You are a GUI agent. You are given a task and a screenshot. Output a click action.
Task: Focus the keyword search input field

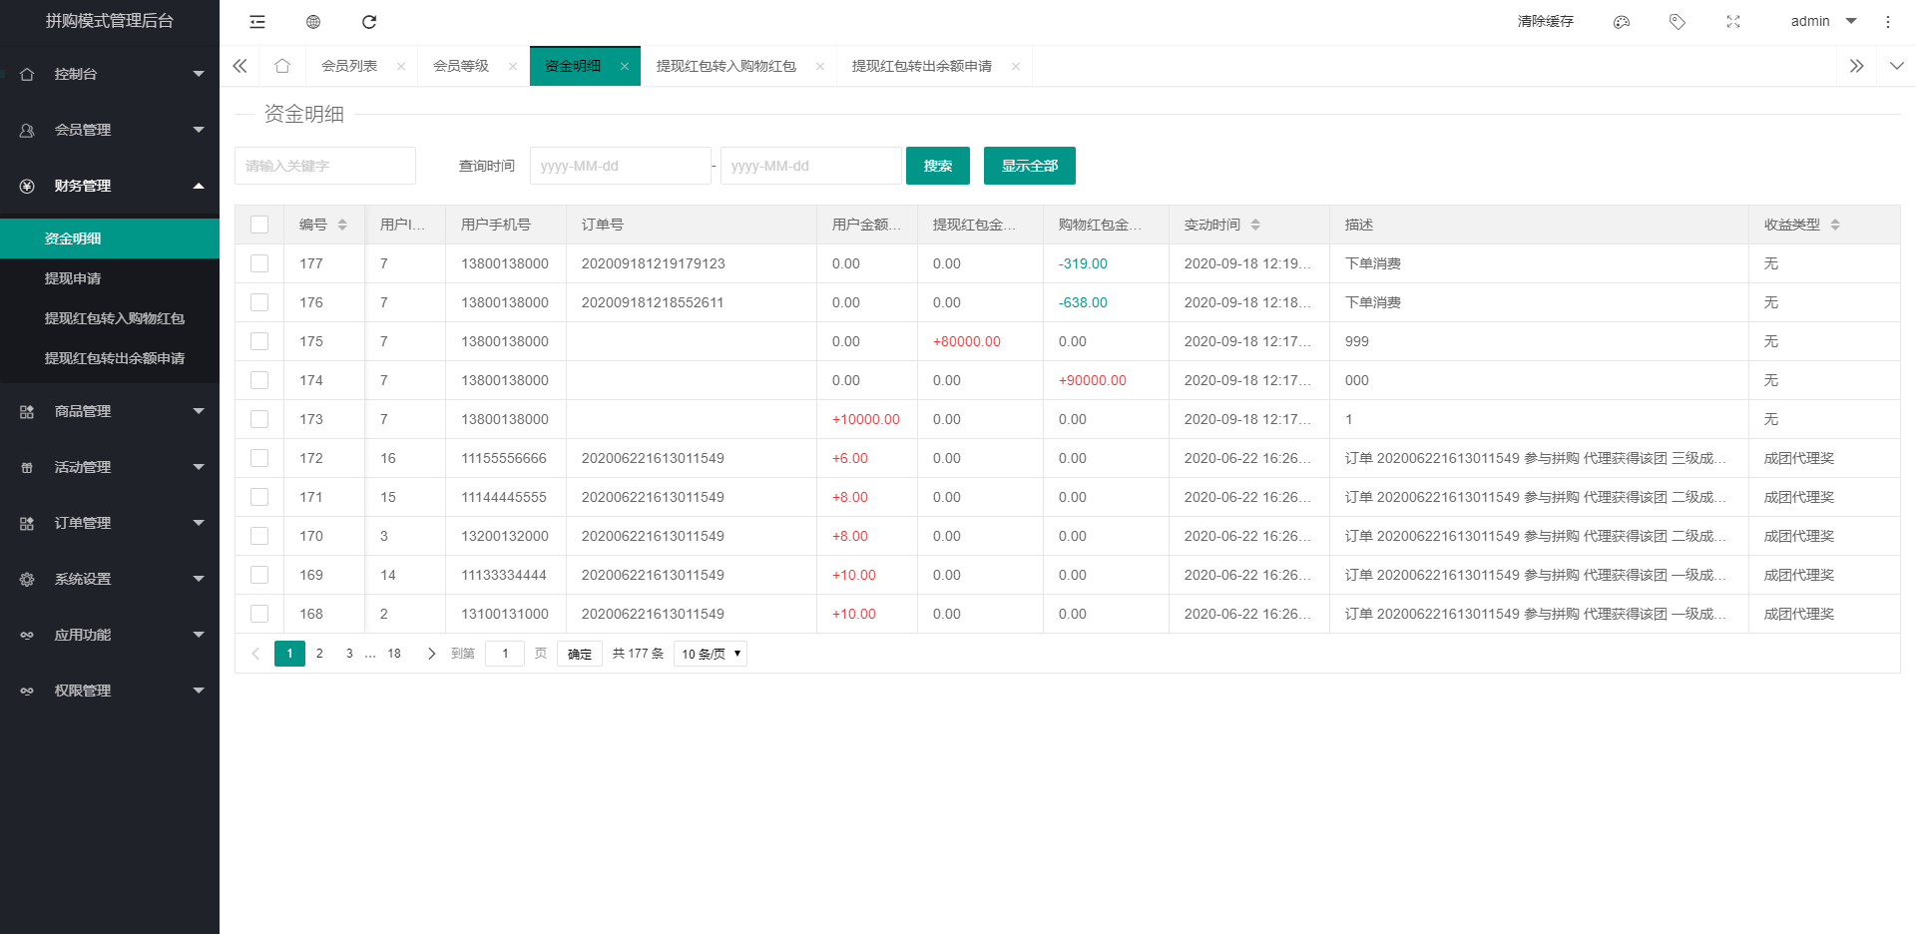click(x=325, y=166)
